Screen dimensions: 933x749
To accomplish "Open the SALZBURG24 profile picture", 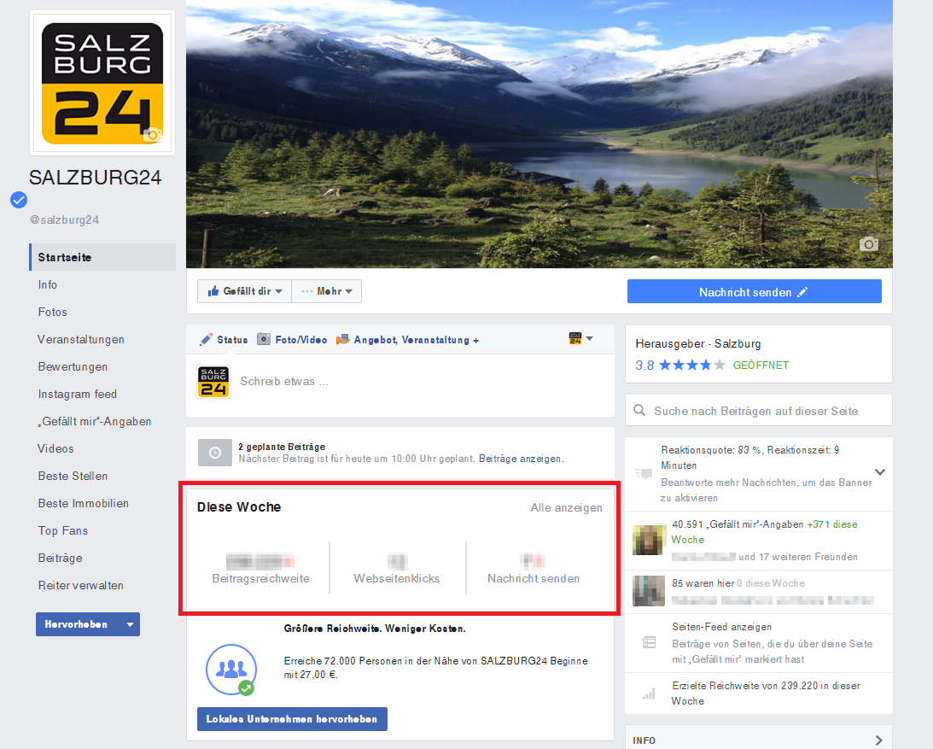I will 102,84.
